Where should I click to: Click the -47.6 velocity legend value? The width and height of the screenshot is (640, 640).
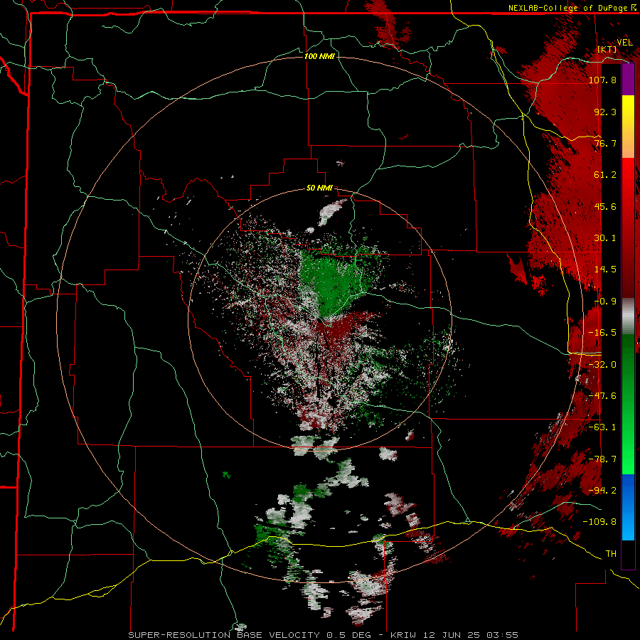pyautogui.click(x=602, y=396)
